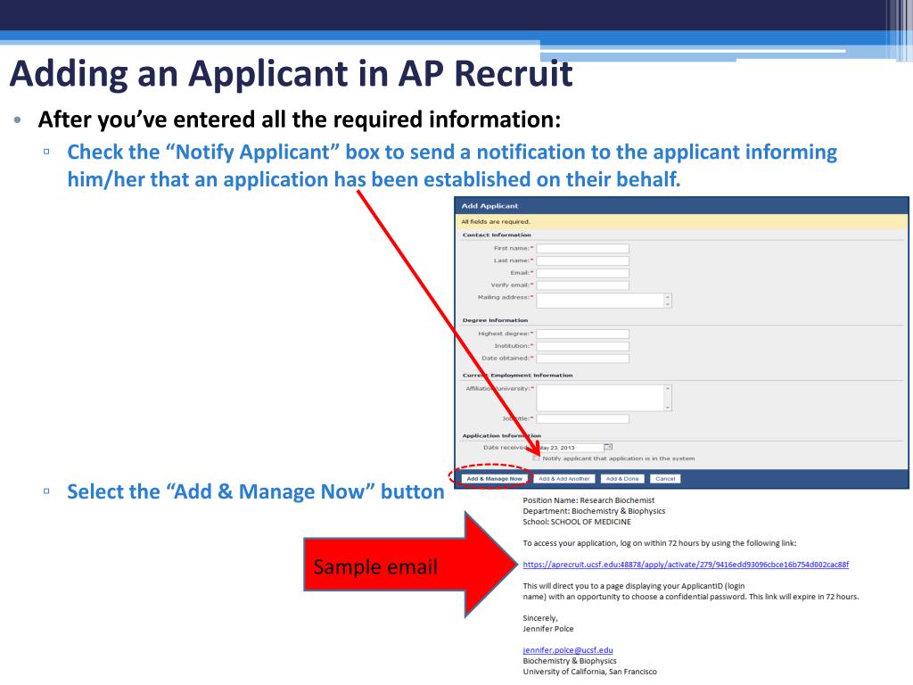Click 'Department: Biochemistry & Biophysics' line
Viewport: 913px width, 685px height.
pyautogui.click(x=594, y=511)
